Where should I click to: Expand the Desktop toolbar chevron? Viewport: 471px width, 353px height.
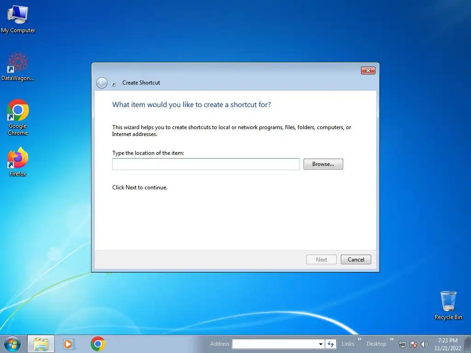click(391, 339)
